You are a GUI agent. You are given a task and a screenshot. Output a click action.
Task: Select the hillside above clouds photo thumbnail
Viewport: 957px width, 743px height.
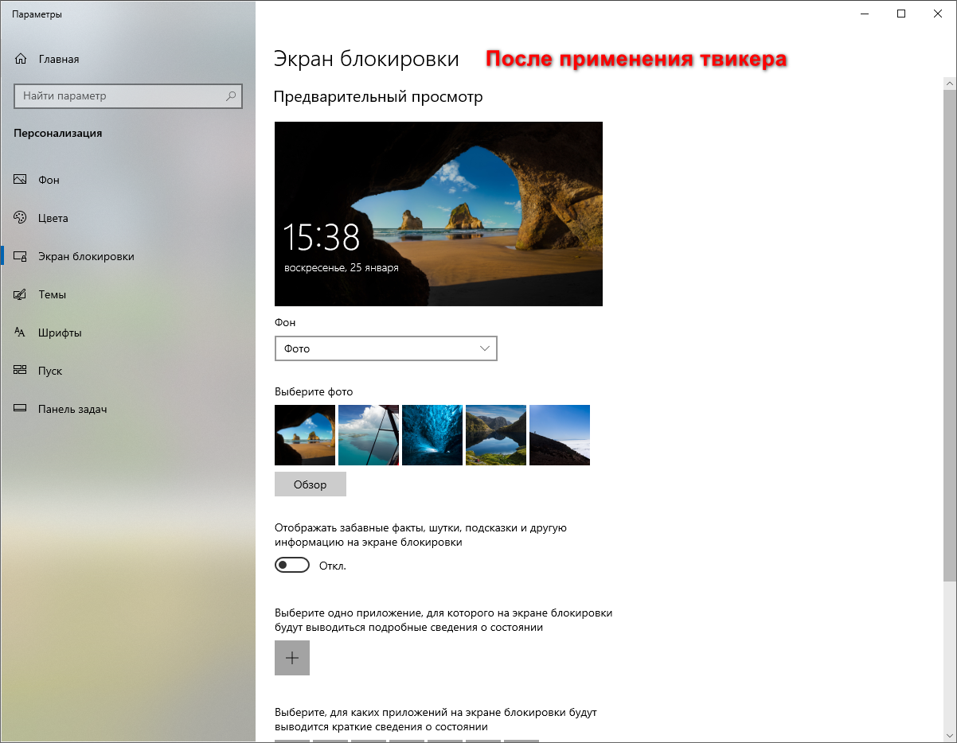[560, 435]
